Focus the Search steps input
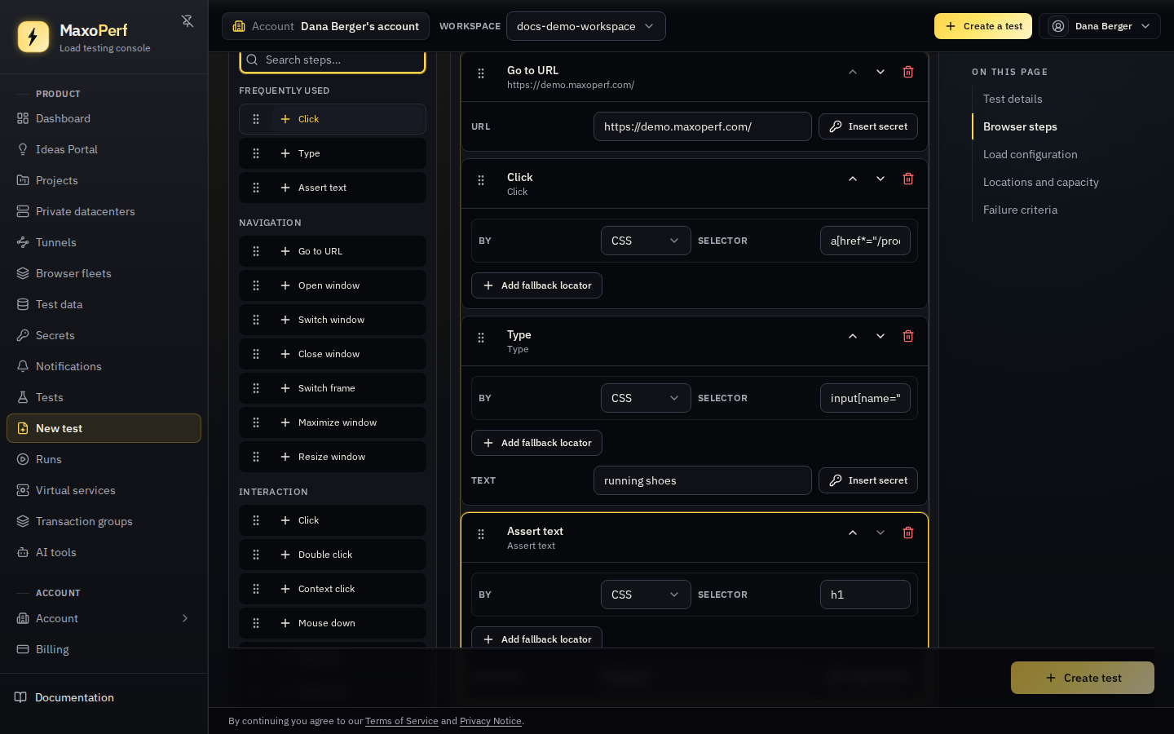The image size is (1174, 734). pos(333,60)
